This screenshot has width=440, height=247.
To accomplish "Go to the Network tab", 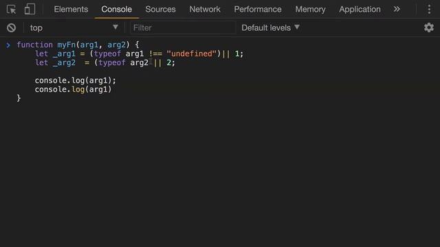I will [205, 9].
